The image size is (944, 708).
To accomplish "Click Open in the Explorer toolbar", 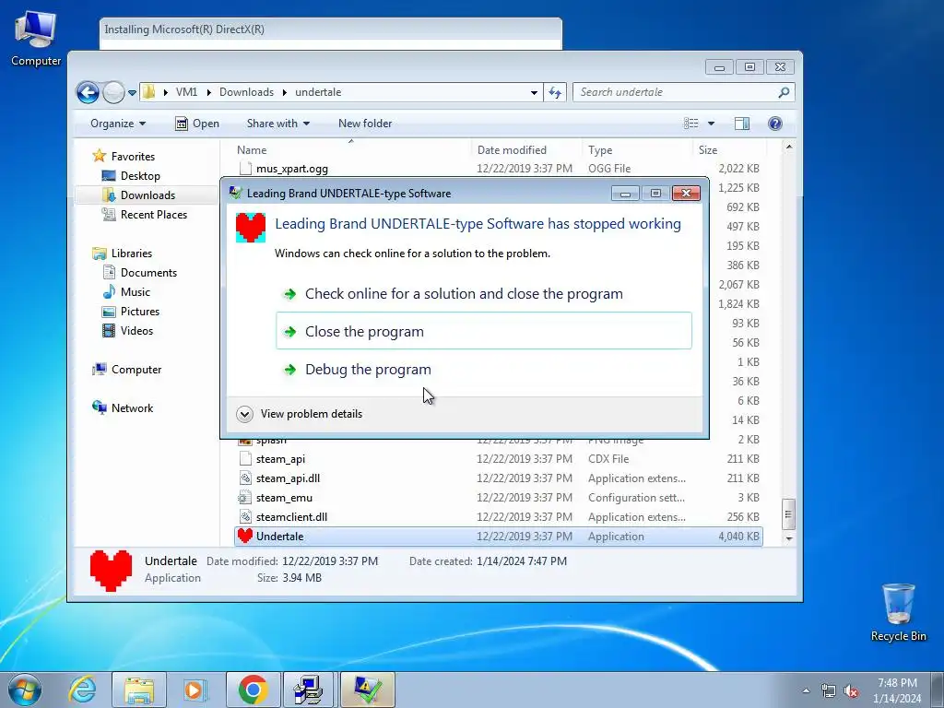I will [197, 124].
